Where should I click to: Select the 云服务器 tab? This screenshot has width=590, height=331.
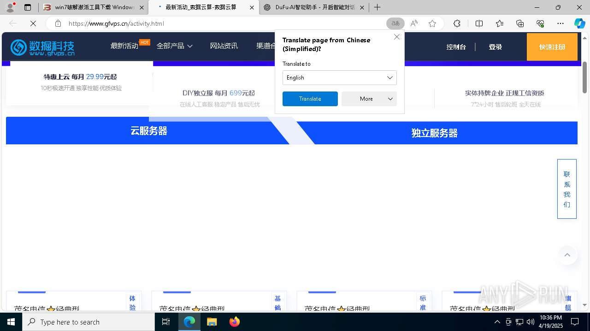(148, 131)
